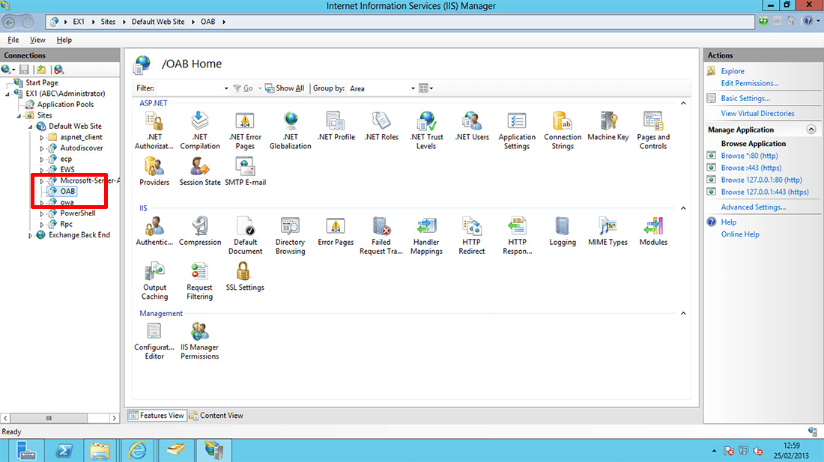
Task: Open IIS Manager Permissions
Action: (200, 341)
